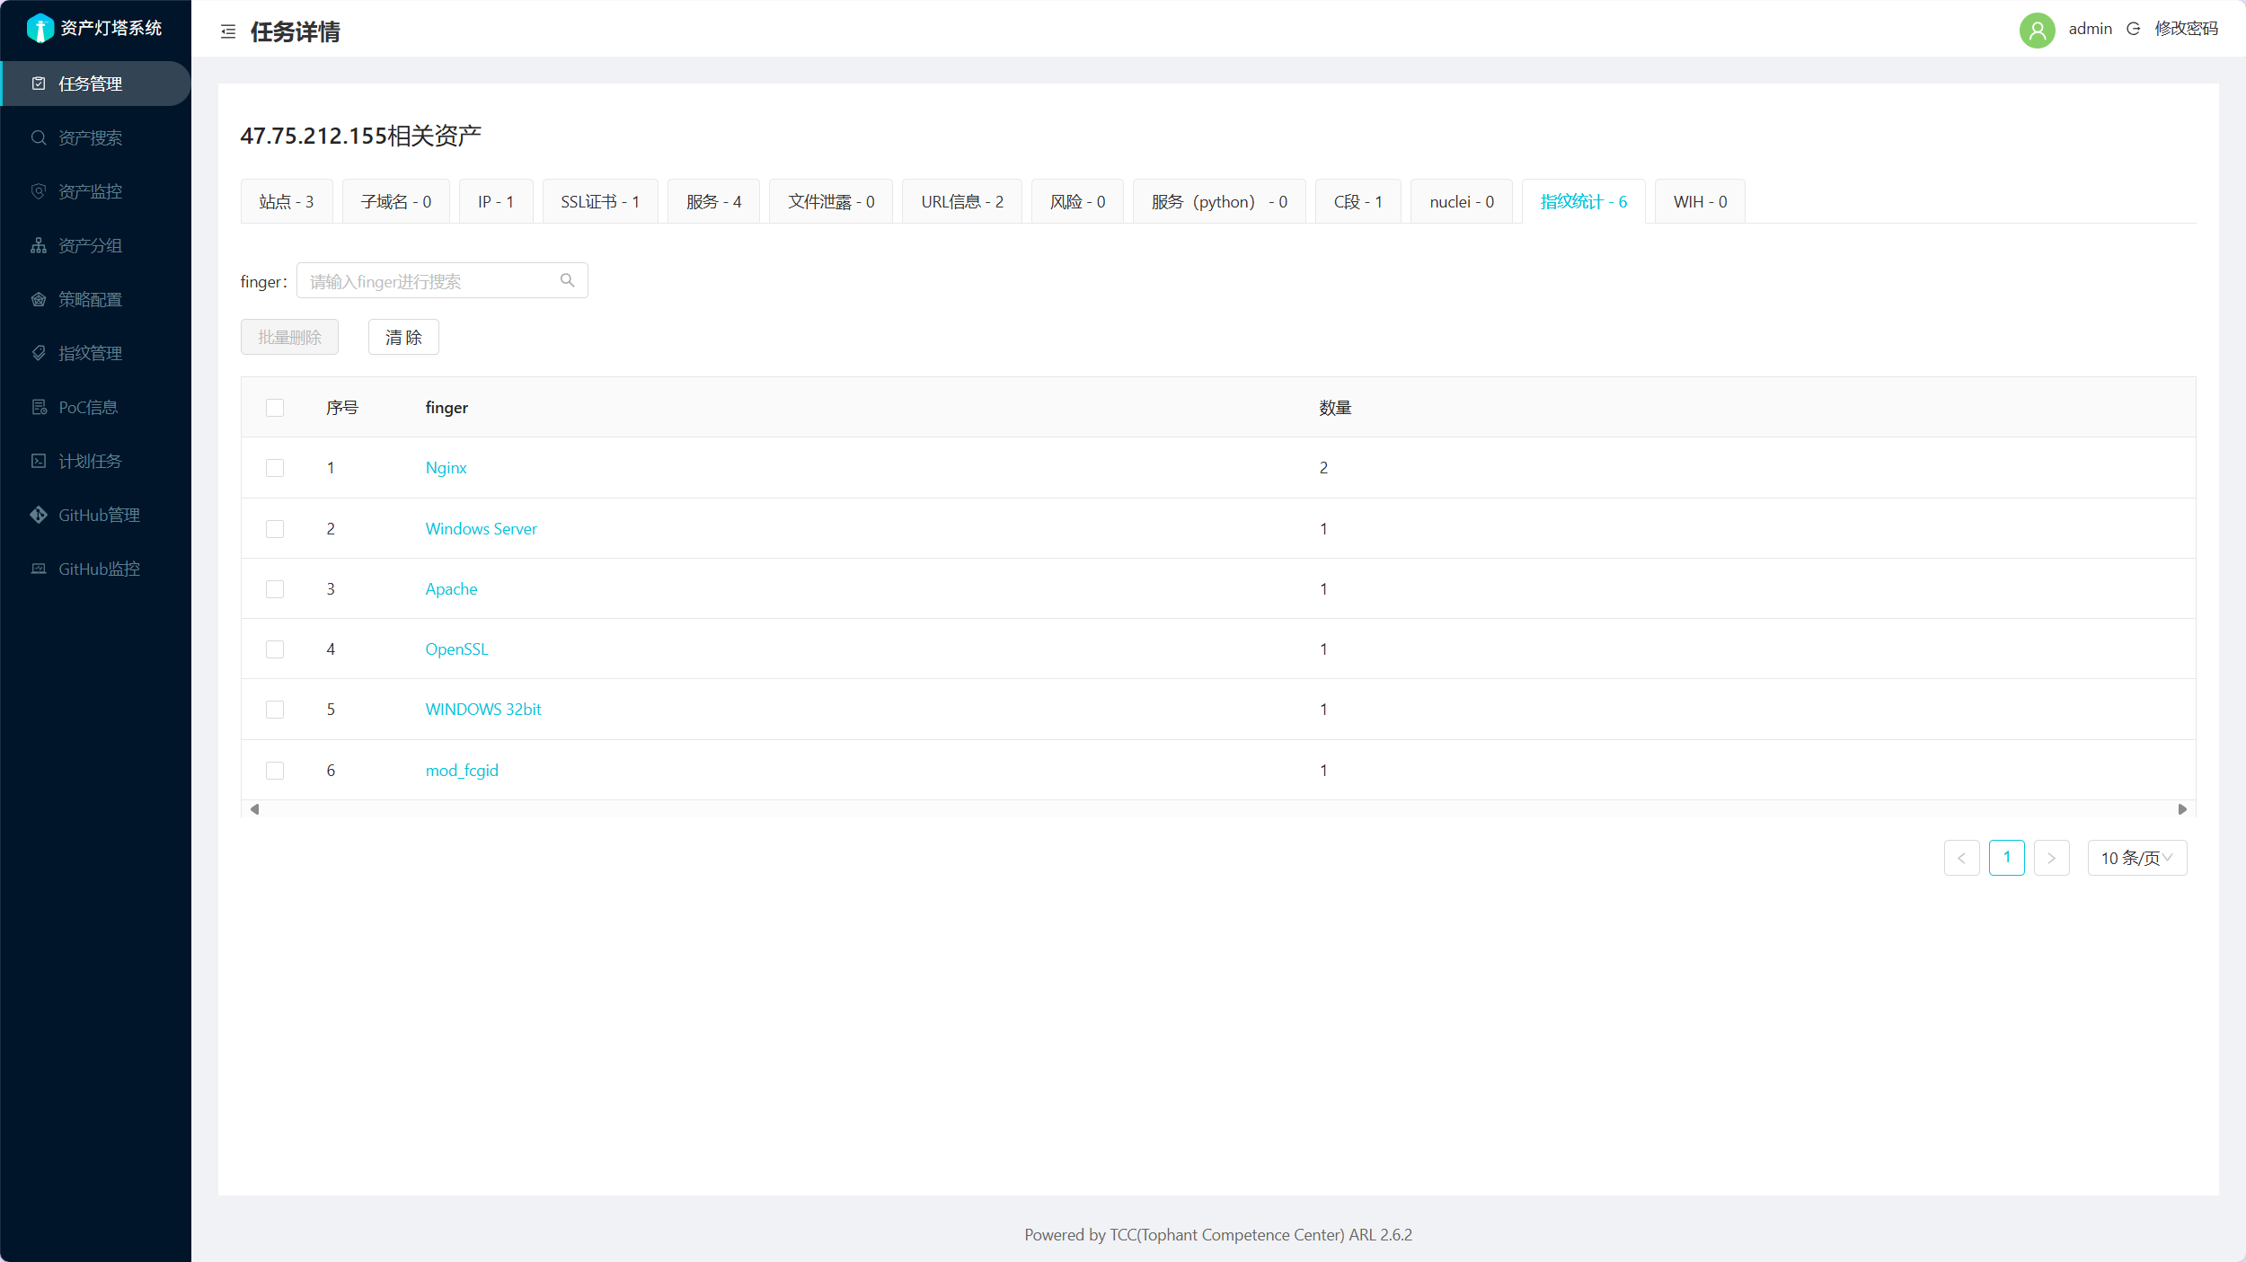The image size is (2246, 1262).
Task: Click the sidebar collapse hamburger icon
Action: pyautogui.click(x=228, y=31)
